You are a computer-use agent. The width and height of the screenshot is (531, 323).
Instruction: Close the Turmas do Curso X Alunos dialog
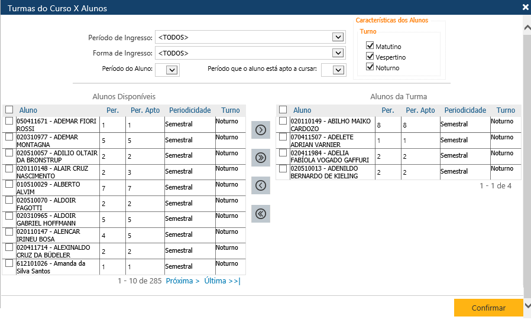(x=525, y=8)
